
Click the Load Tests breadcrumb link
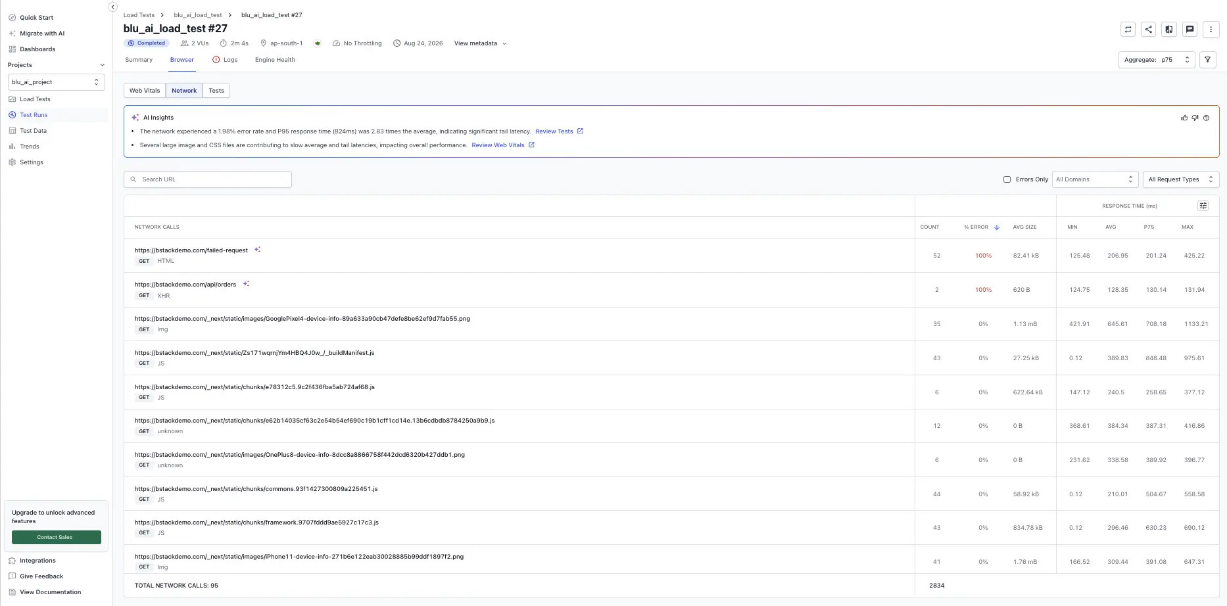coord(139,15)
